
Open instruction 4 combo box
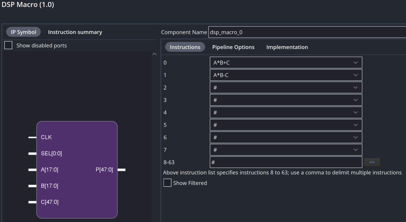pyautogui.click(x=286, y=113)
